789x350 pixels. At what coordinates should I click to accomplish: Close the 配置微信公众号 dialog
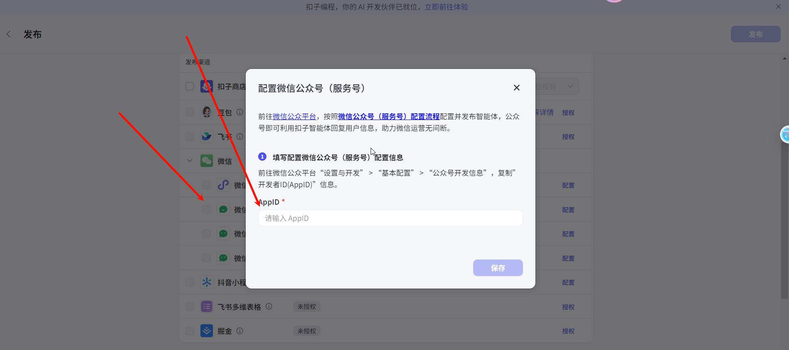517,88
